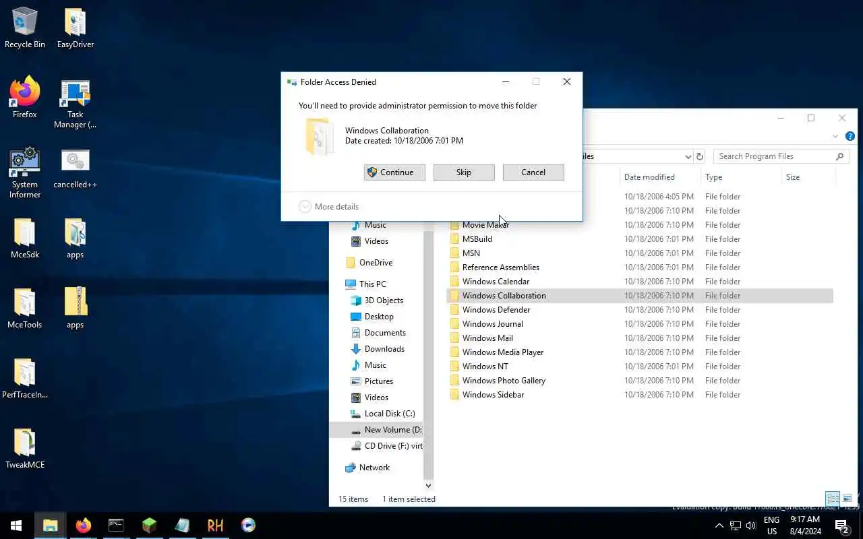This screenshot has height=539, width=863.
Task: Refresh the Explorer address bar
Action: coord(700,156)
